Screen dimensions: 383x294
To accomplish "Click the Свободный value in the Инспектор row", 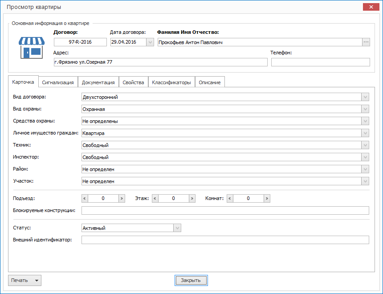I will pos(95,157).
